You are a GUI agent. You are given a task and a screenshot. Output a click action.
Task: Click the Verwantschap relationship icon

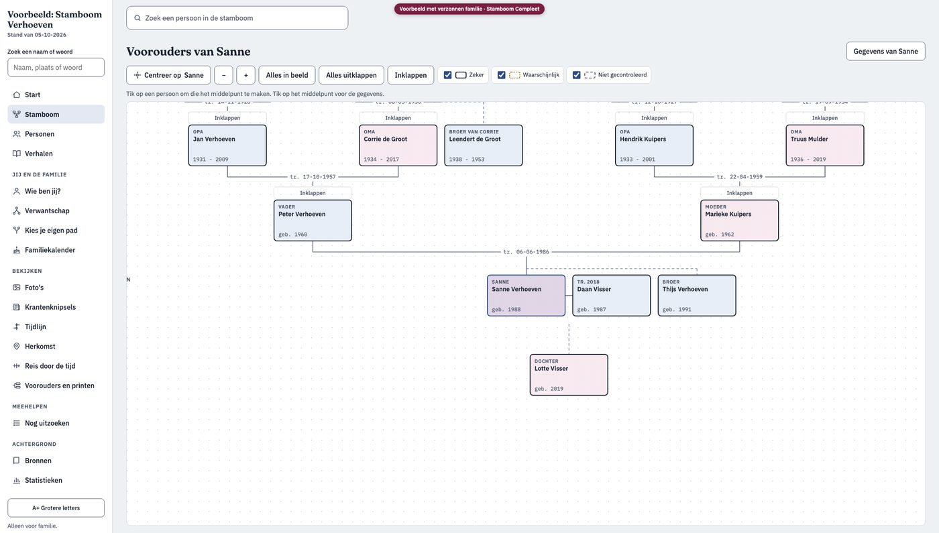click(17, 211)
